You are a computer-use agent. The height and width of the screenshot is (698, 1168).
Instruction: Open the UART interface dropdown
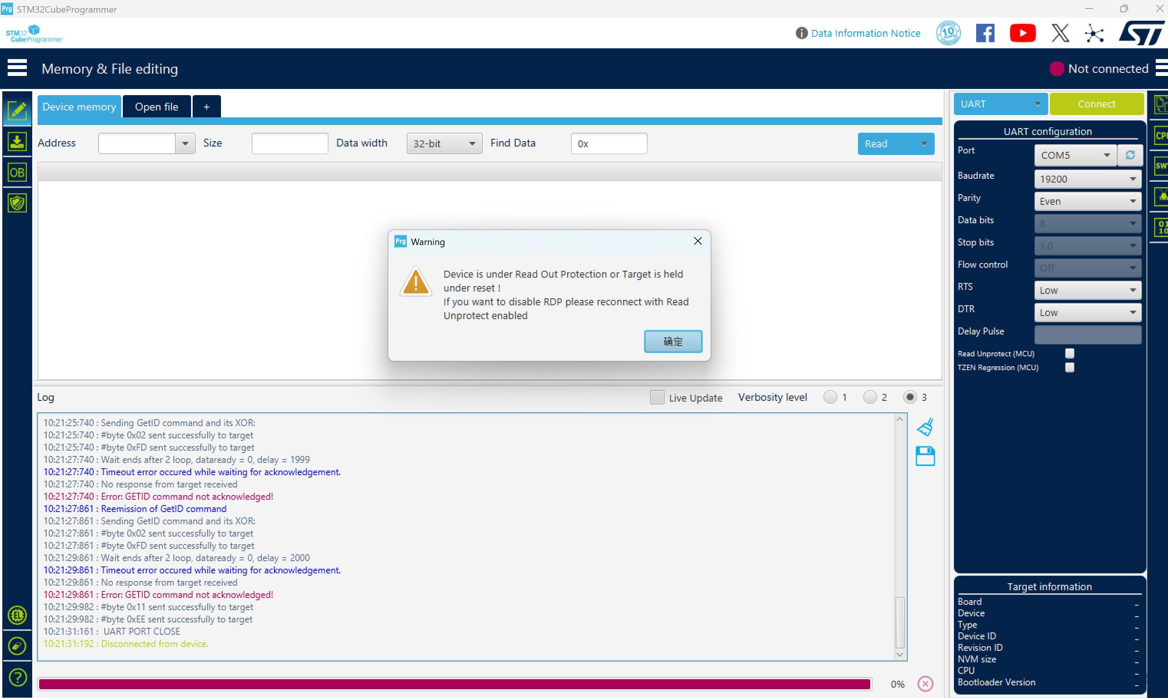[1000, 104]
